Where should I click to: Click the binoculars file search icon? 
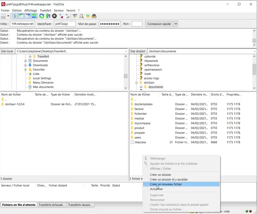click(x=94, y=16)
